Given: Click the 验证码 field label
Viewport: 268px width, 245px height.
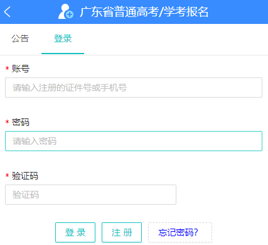Looking at the screenshot, I should click(x=25, y=176).
